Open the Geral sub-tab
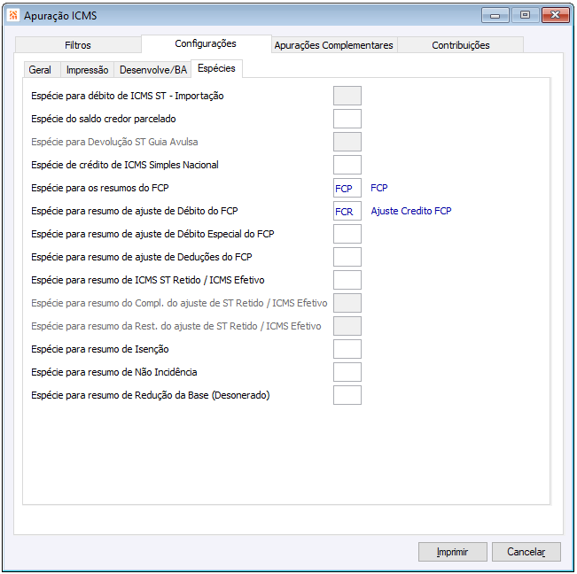The image size is (577, 574). pyautogui.click(x=40, y=70)
